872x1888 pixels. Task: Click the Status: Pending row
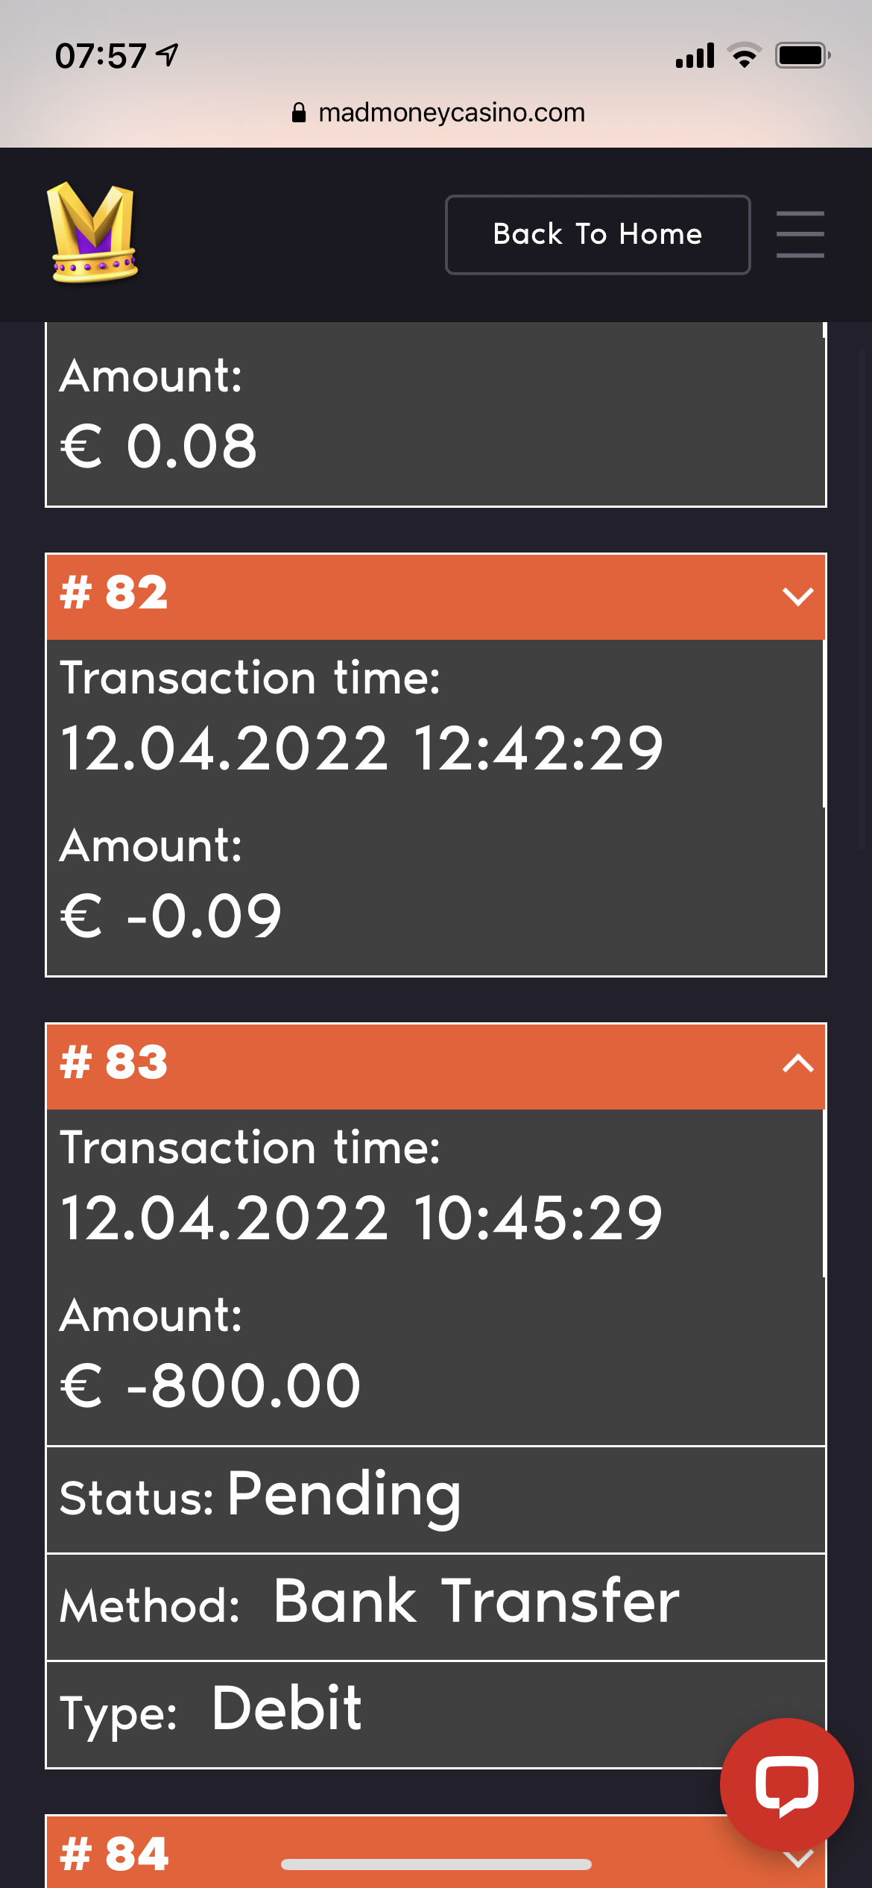435,1497
